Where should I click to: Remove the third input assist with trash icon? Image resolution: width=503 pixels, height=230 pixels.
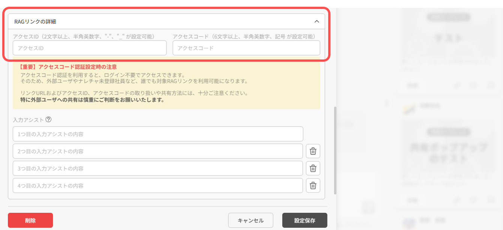pyautogui.click(x=314, y=168)
